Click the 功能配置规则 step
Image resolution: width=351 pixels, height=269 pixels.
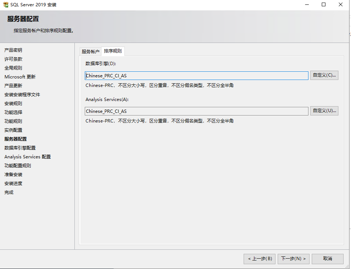point(18,166)
